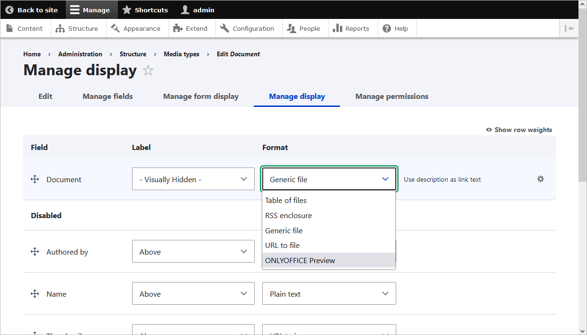The height and width of the screenshot is (335, 587).
Task: Open the Name format Plain text dropdown
Action: 329,294
